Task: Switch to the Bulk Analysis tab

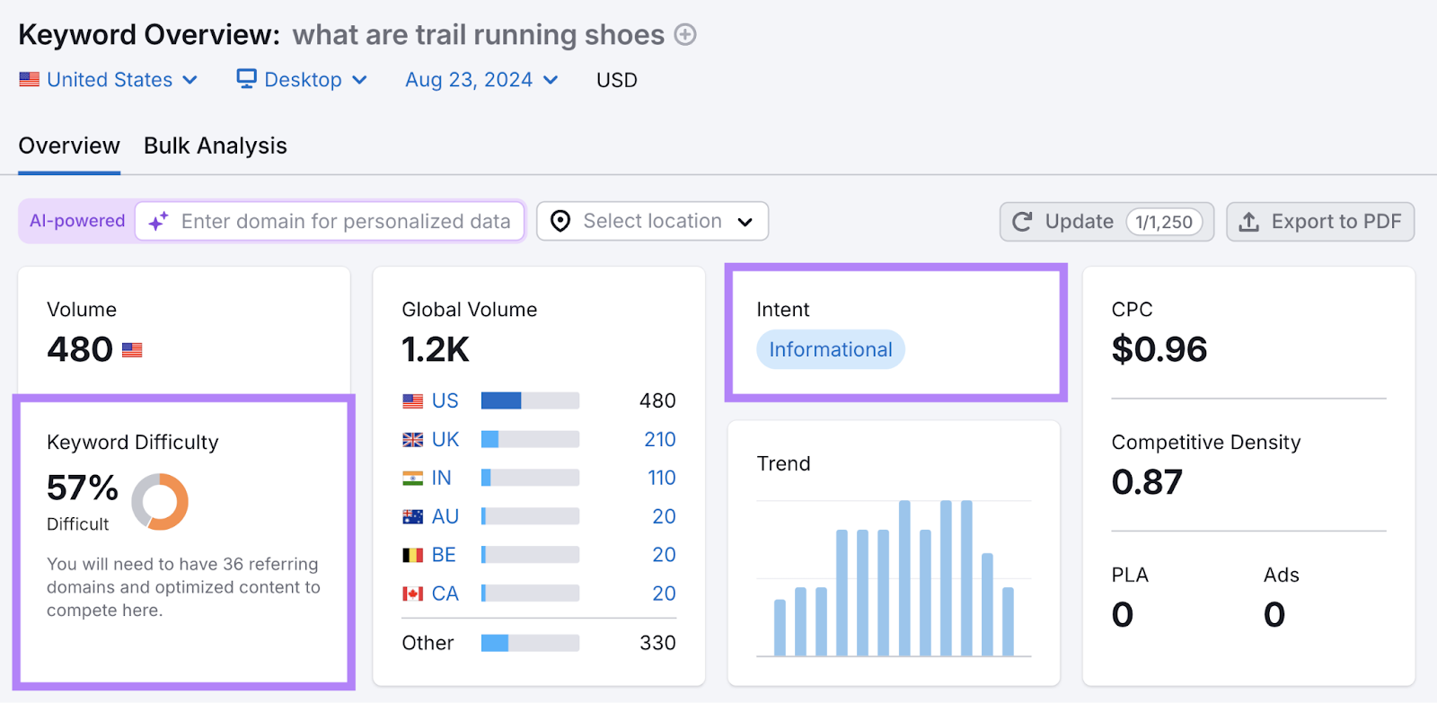Action: [x=216, y=146]
